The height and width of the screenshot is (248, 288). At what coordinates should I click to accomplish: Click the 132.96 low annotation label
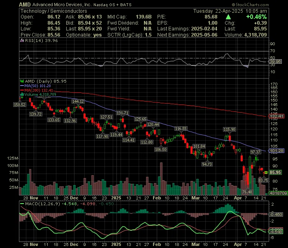click(70, 121)
